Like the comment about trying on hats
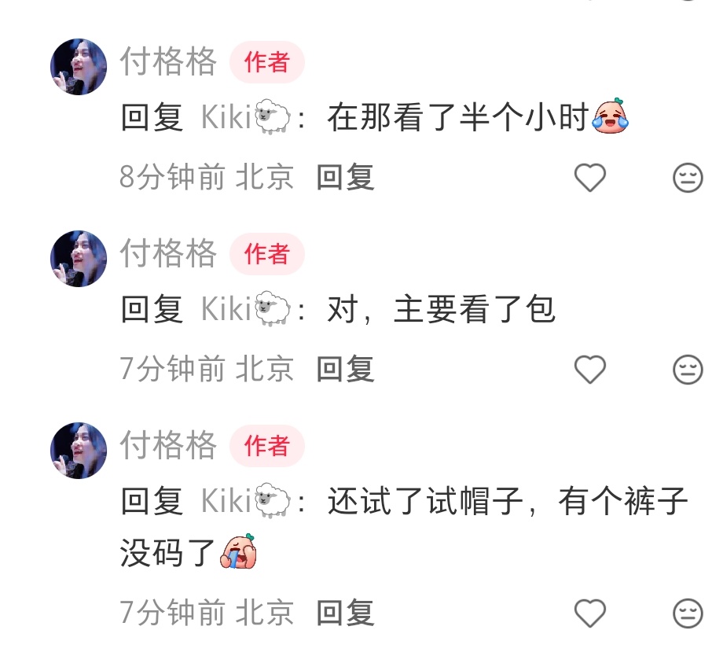The image size is (712, 652). 590,613
